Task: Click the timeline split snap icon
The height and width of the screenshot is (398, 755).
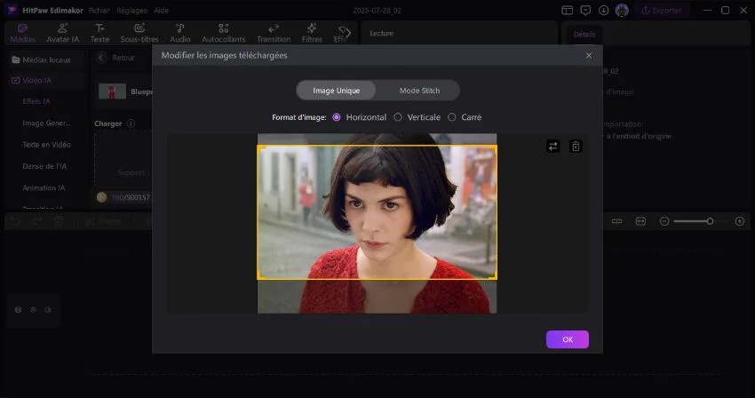Action: coord(616,221)
